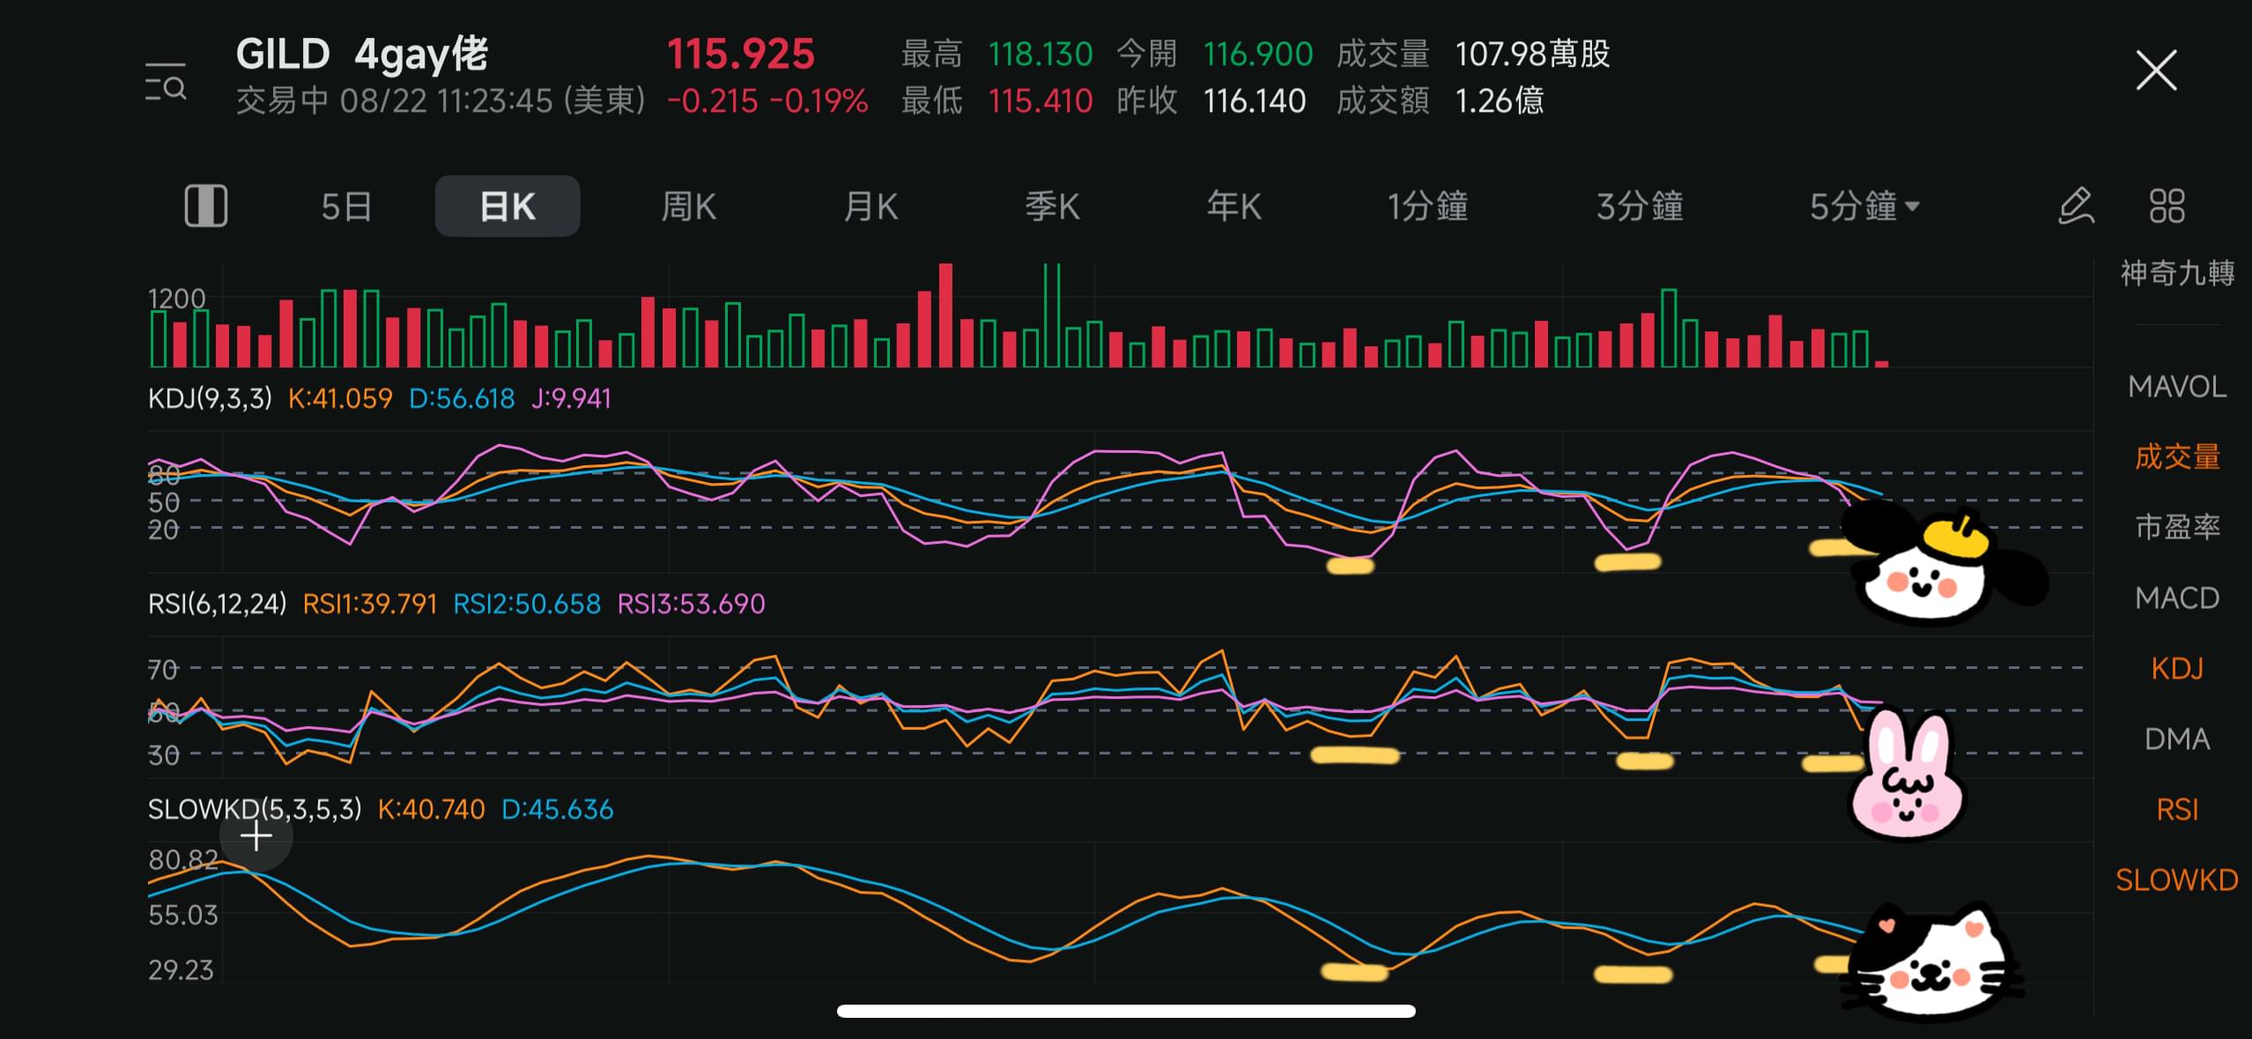Close the landscape chart view

(2156, 71)
